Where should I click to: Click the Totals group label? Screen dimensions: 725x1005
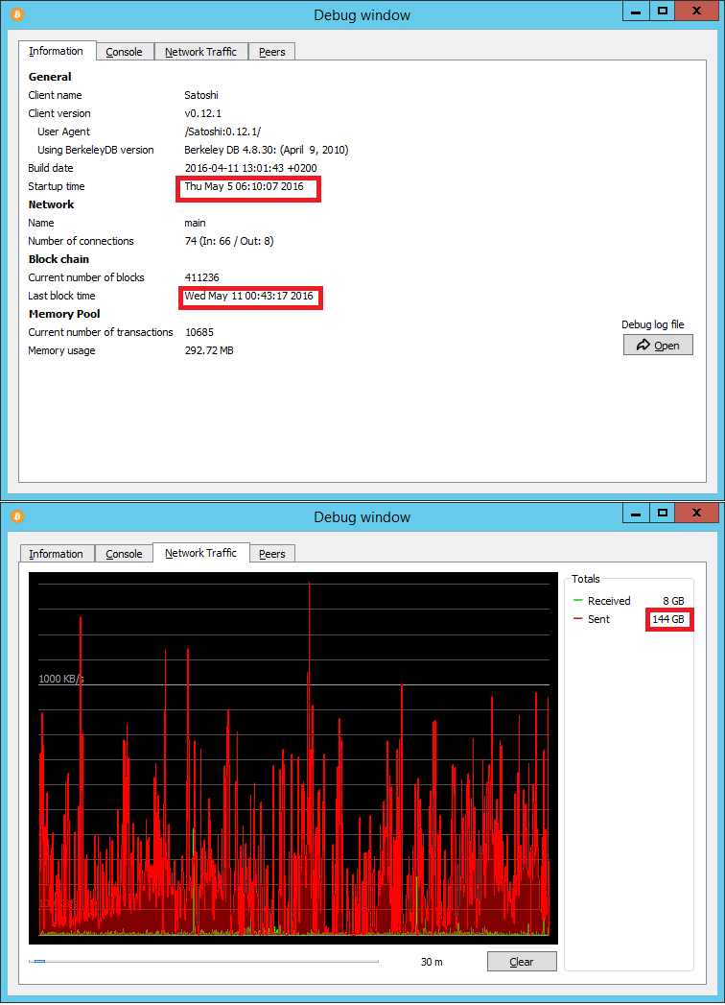pos(585,579)
